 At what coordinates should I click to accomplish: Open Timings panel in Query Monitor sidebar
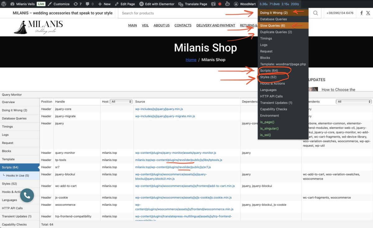point(20,127)
